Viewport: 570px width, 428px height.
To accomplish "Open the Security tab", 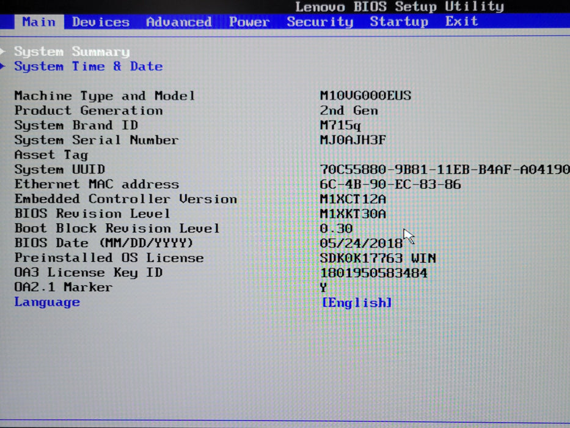I will tap(320, 22).
